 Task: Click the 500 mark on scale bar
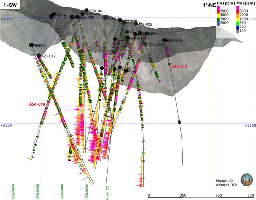pyautogui.click(x=218, y=195)
